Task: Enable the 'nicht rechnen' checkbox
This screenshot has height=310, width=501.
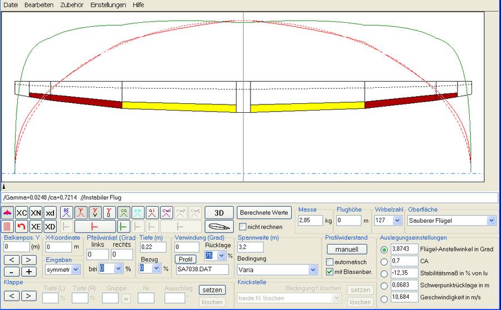Action: coord(243,227)
